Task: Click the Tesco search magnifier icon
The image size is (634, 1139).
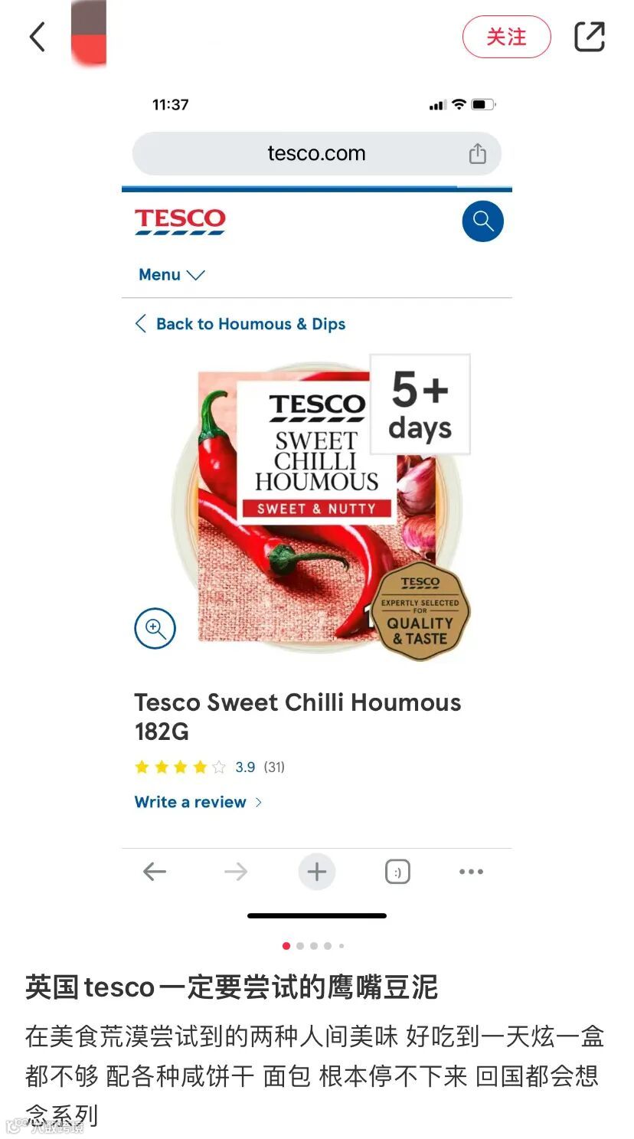Action: coord(482,221)
